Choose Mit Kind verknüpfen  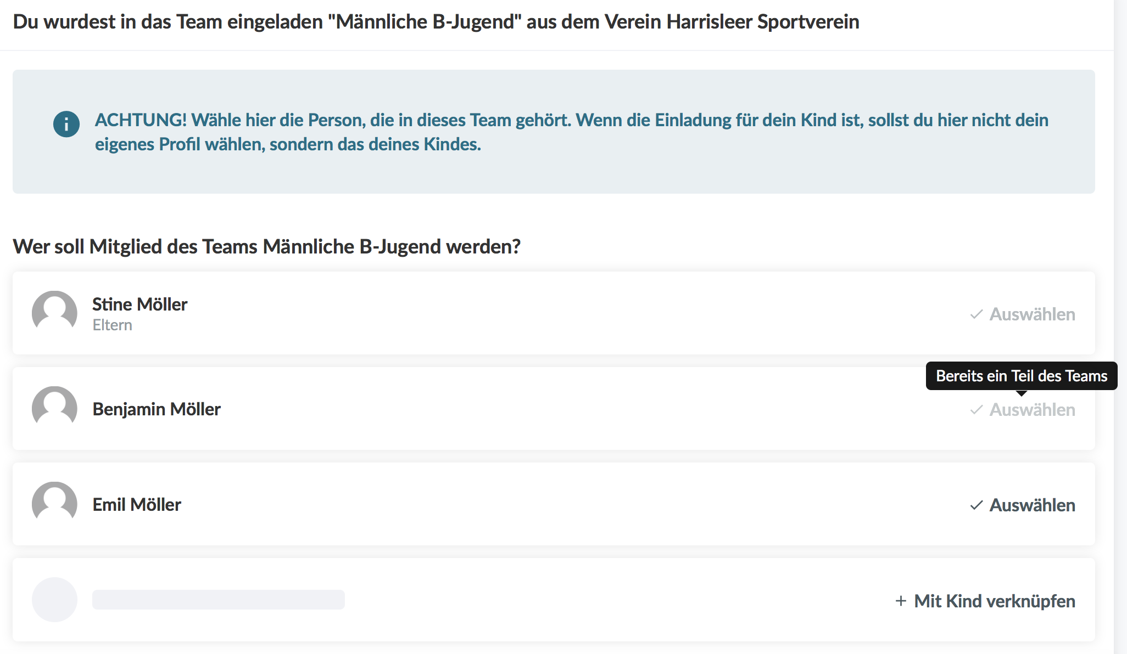point(994,601)
